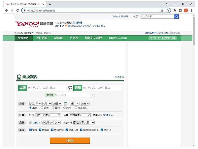Click the 到着 arrival station input field
The image size is (198, 149).
click(102, 88)
